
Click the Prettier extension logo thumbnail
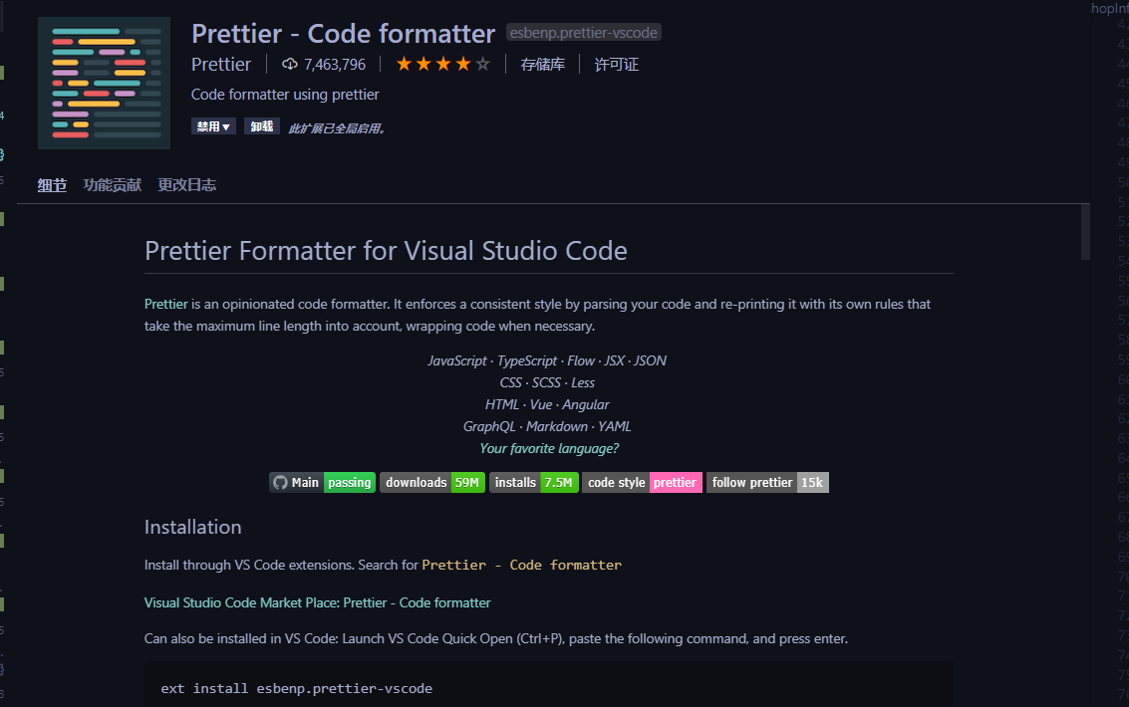104,83
